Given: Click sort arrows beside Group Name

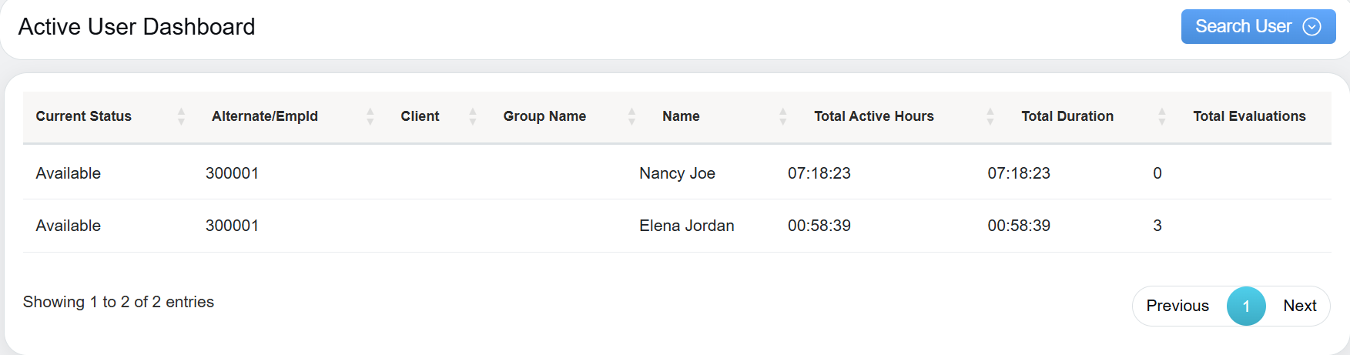Looking at the screenshot, I should 631,116.
